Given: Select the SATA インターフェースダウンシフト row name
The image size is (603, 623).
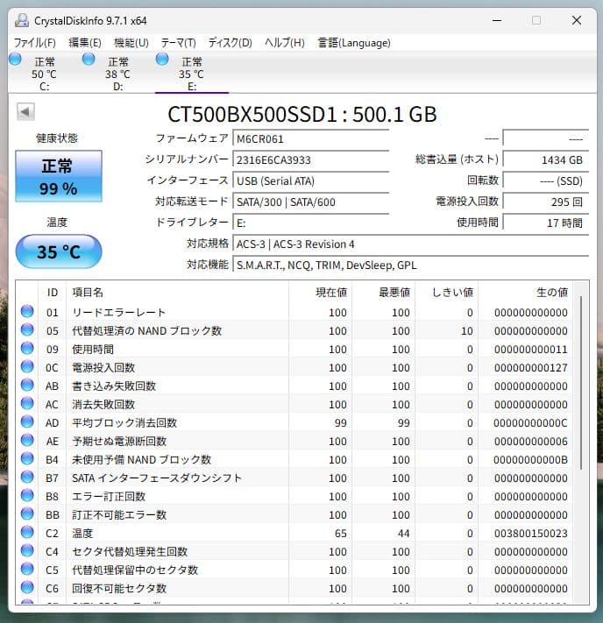Looking at the screenshot, I should tap(157, 478).
